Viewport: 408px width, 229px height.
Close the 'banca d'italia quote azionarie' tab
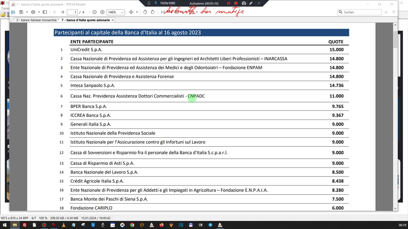(113, 20)
